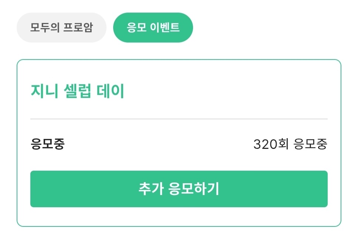This screenshot has height=239, width=358.
Task: Switch to the 모두의 프로암 tab
Action: click(61, 28)
